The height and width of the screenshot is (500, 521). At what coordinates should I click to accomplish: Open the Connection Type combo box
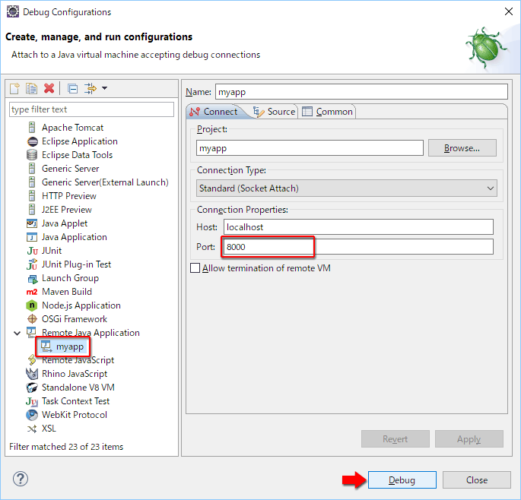[347, 188]
